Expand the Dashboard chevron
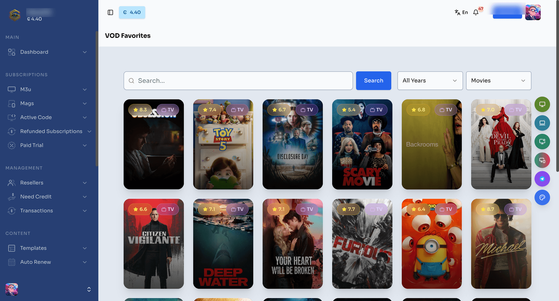 click(85, 52)
